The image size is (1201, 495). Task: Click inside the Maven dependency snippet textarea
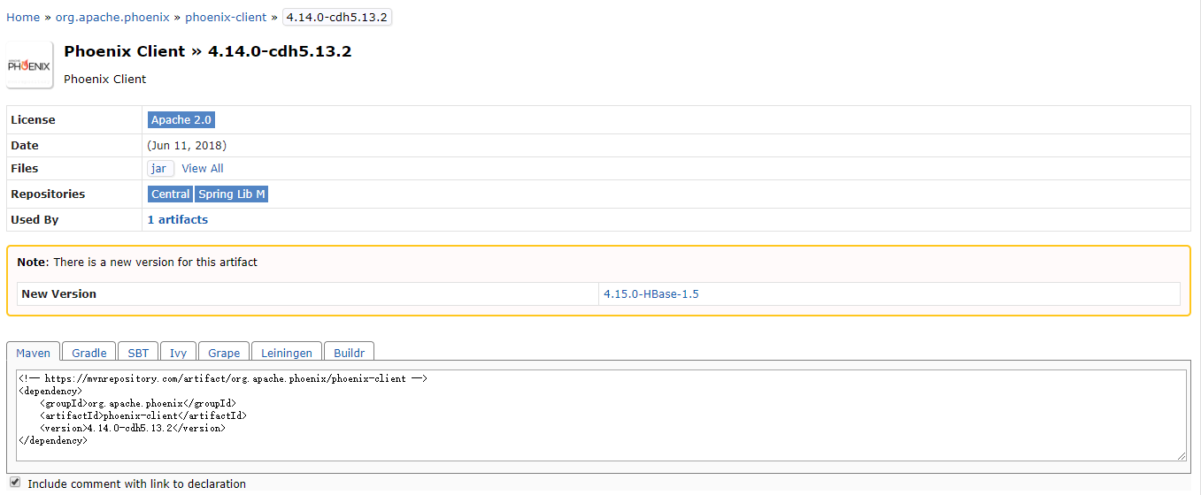tap(601, 415)
